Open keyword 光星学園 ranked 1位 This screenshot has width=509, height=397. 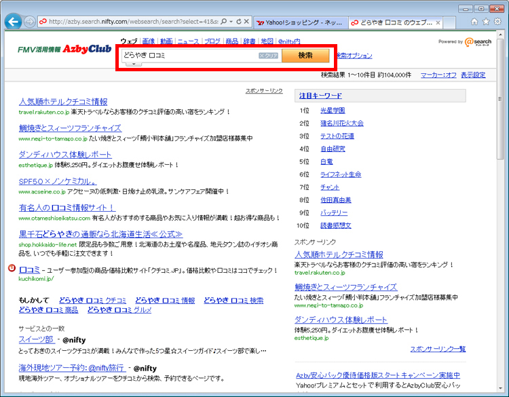333,111
